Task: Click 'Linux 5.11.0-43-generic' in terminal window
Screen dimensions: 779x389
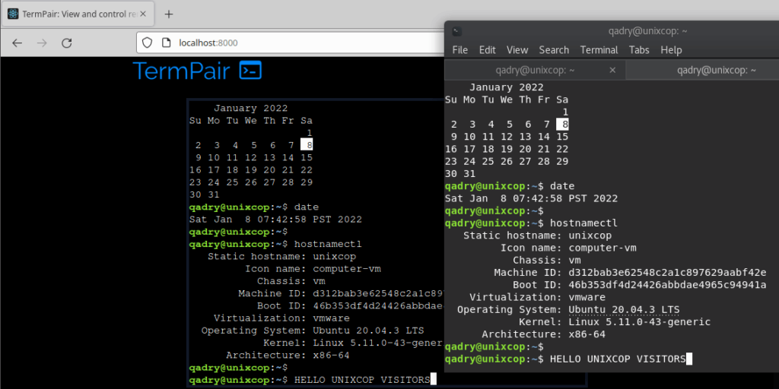Action: click(x=639, y=322)
